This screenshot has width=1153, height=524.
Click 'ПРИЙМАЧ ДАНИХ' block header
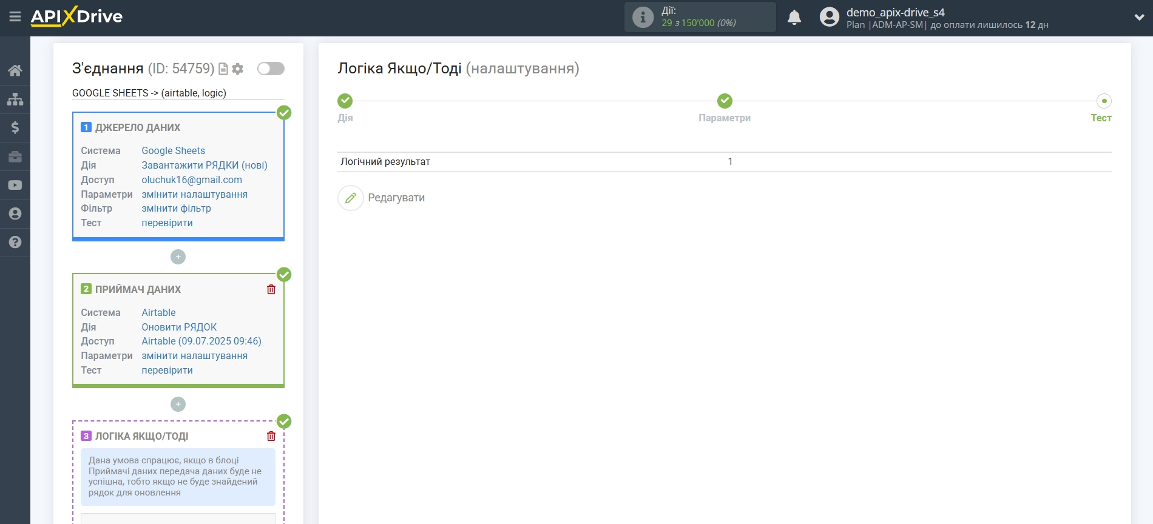point(138,289)
